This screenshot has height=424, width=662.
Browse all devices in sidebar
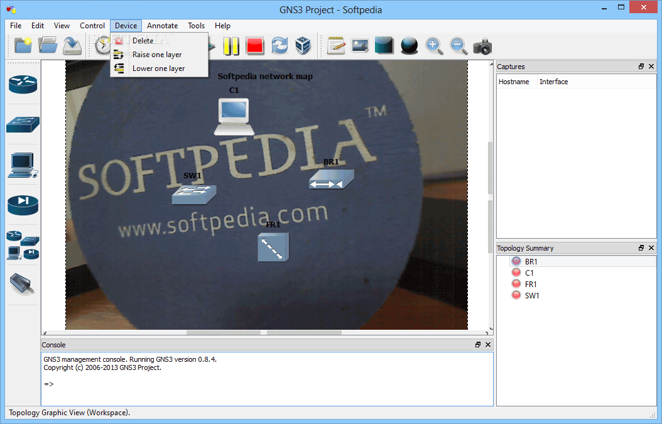[23, 245]
